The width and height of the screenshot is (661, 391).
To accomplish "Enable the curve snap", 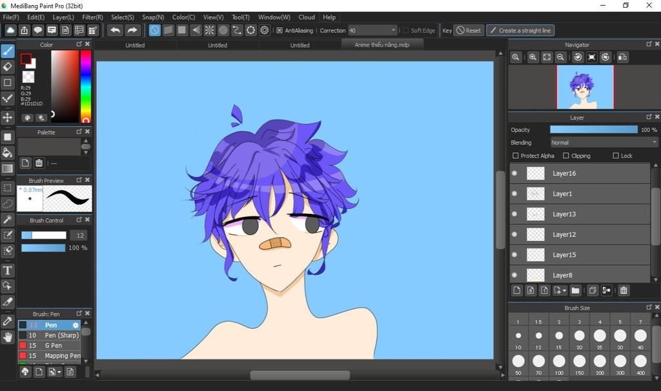I will tap(237, 30).
